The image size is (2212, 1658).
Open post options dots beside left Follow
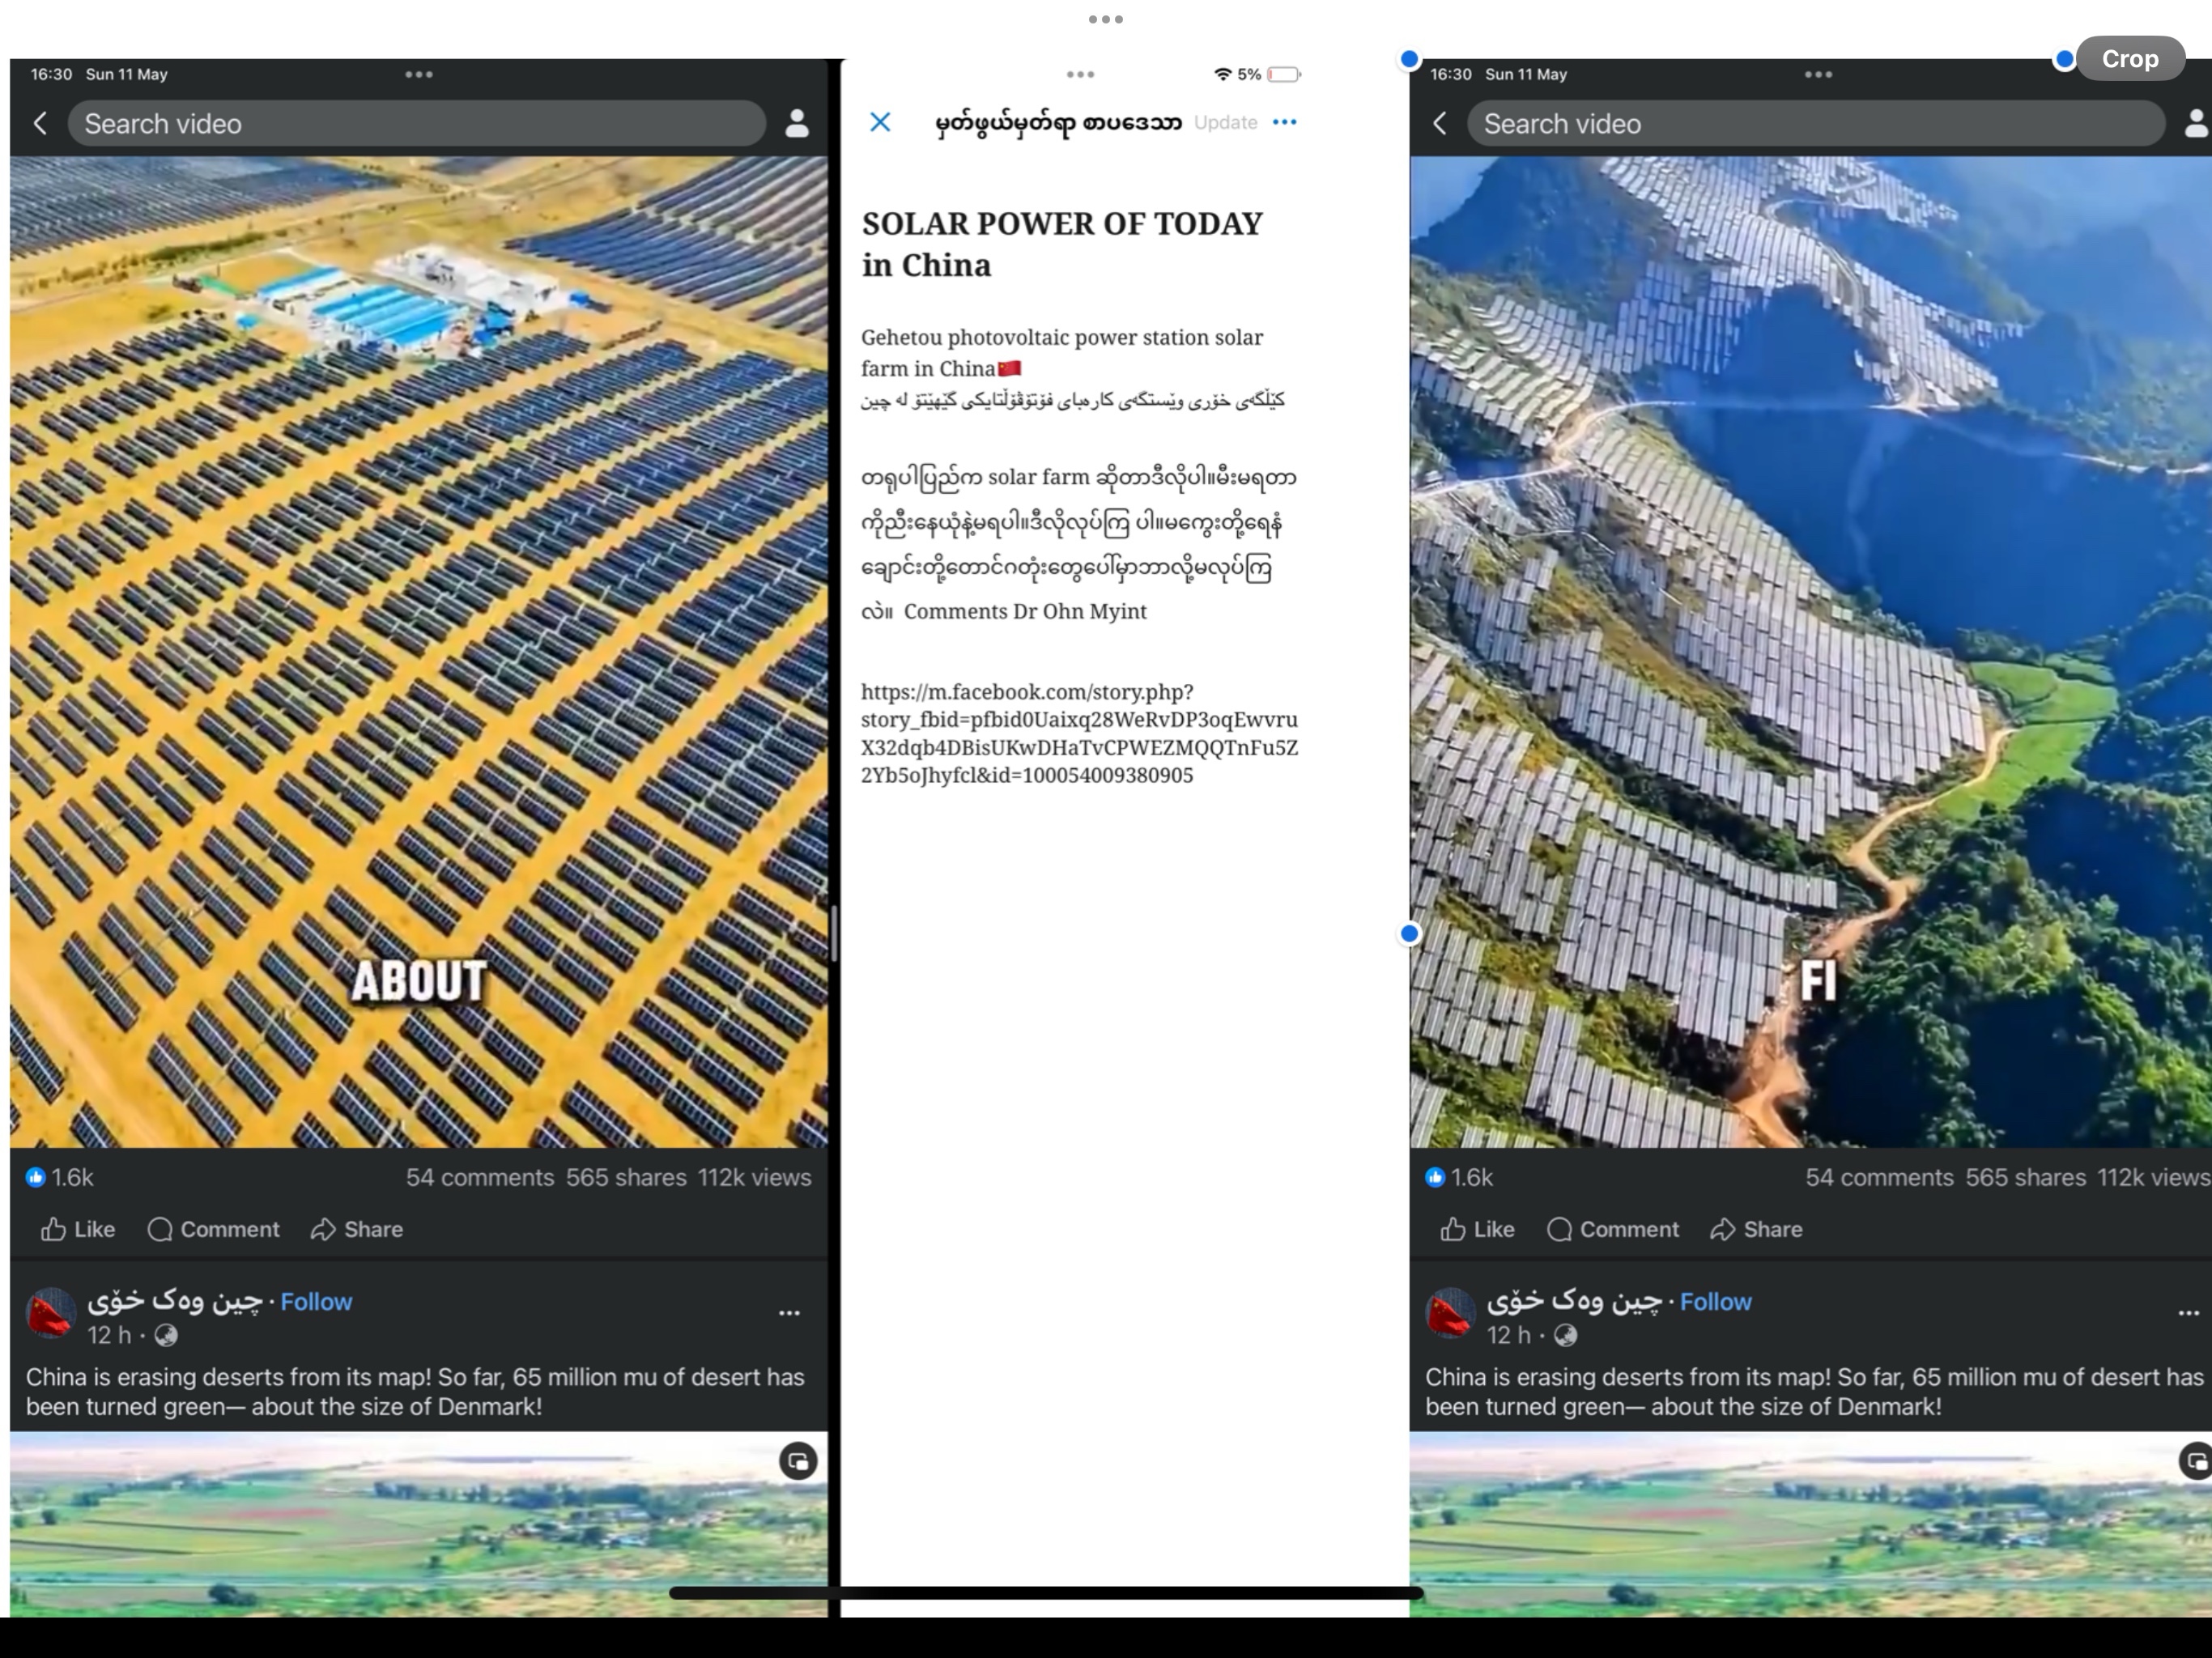[x=789, y=1313]
